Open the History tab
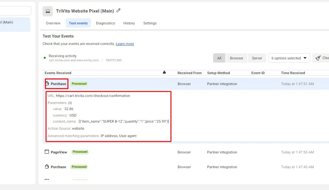 click(129, 23)
